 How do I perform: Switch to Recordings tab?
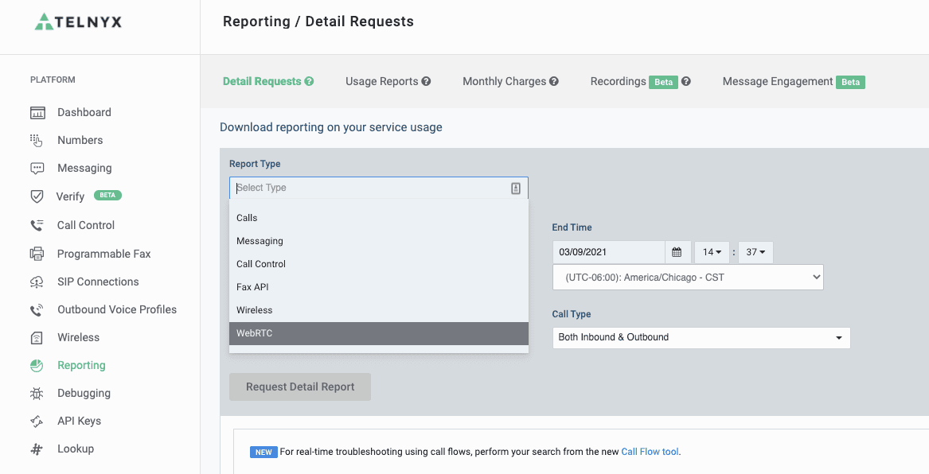coord(618,82)
